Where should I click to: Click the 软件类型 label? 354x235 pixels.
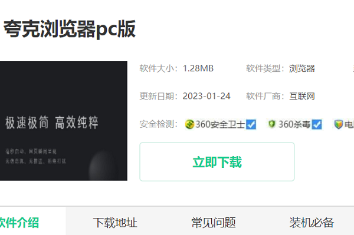[x=265, y=68]
